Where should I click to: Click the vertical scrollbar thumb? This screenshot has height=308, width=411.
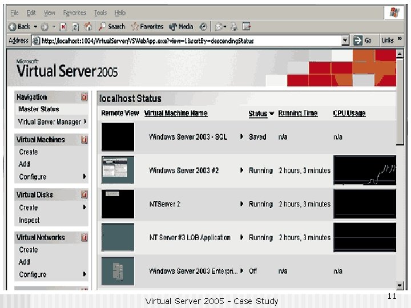pos(400,102)
